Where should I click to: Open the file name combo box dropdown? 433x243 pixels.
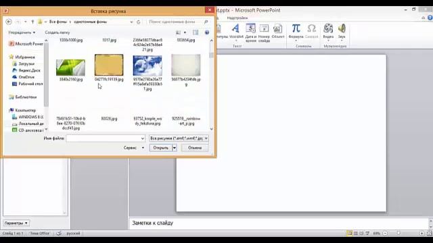point(143,138)
